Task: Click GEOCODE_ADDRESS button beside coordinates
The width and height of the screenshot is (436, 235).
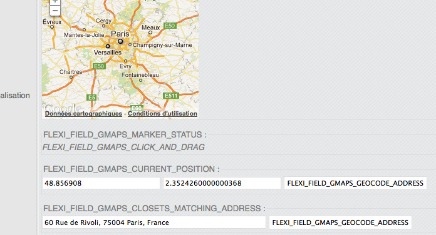Action: click(x=355, y=183)
